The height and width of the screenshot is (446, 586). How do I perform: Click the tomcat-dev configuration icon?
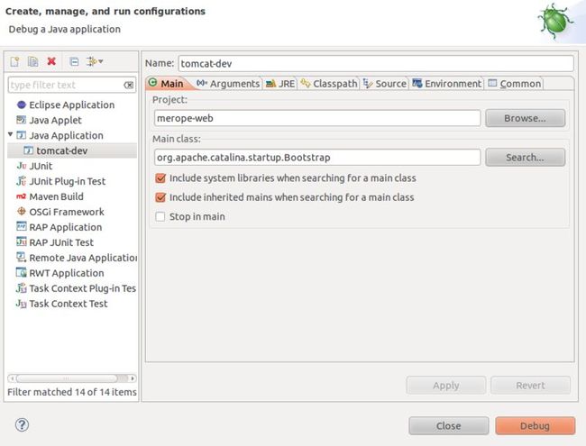pos(29,150)
